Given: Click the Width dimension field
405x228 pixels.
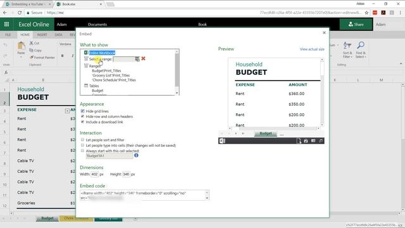Looking at the screenshot, I should 94,174.
